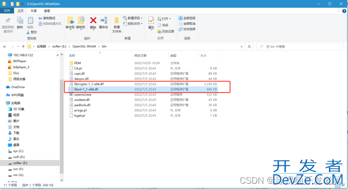The image size is (348, 190).
Task: Click Invert selection in the ribbon
Action: point(187,29)
